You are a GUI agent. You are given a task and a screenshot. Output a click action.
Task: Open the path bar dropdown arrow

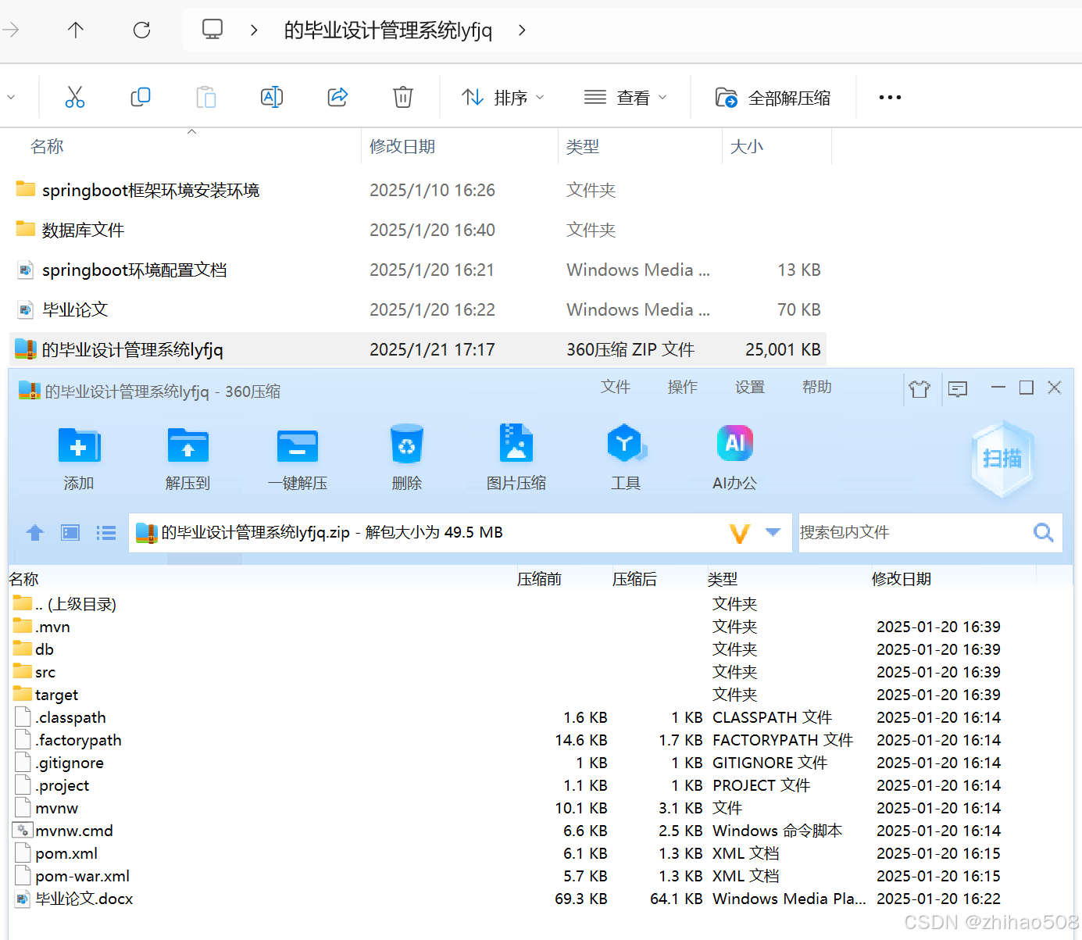[773, 532]
